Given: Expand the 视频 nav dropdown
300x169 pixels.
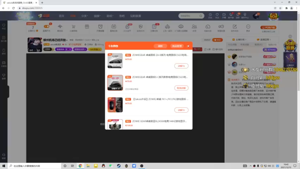Looking at the screenshot, I should 97,16.
